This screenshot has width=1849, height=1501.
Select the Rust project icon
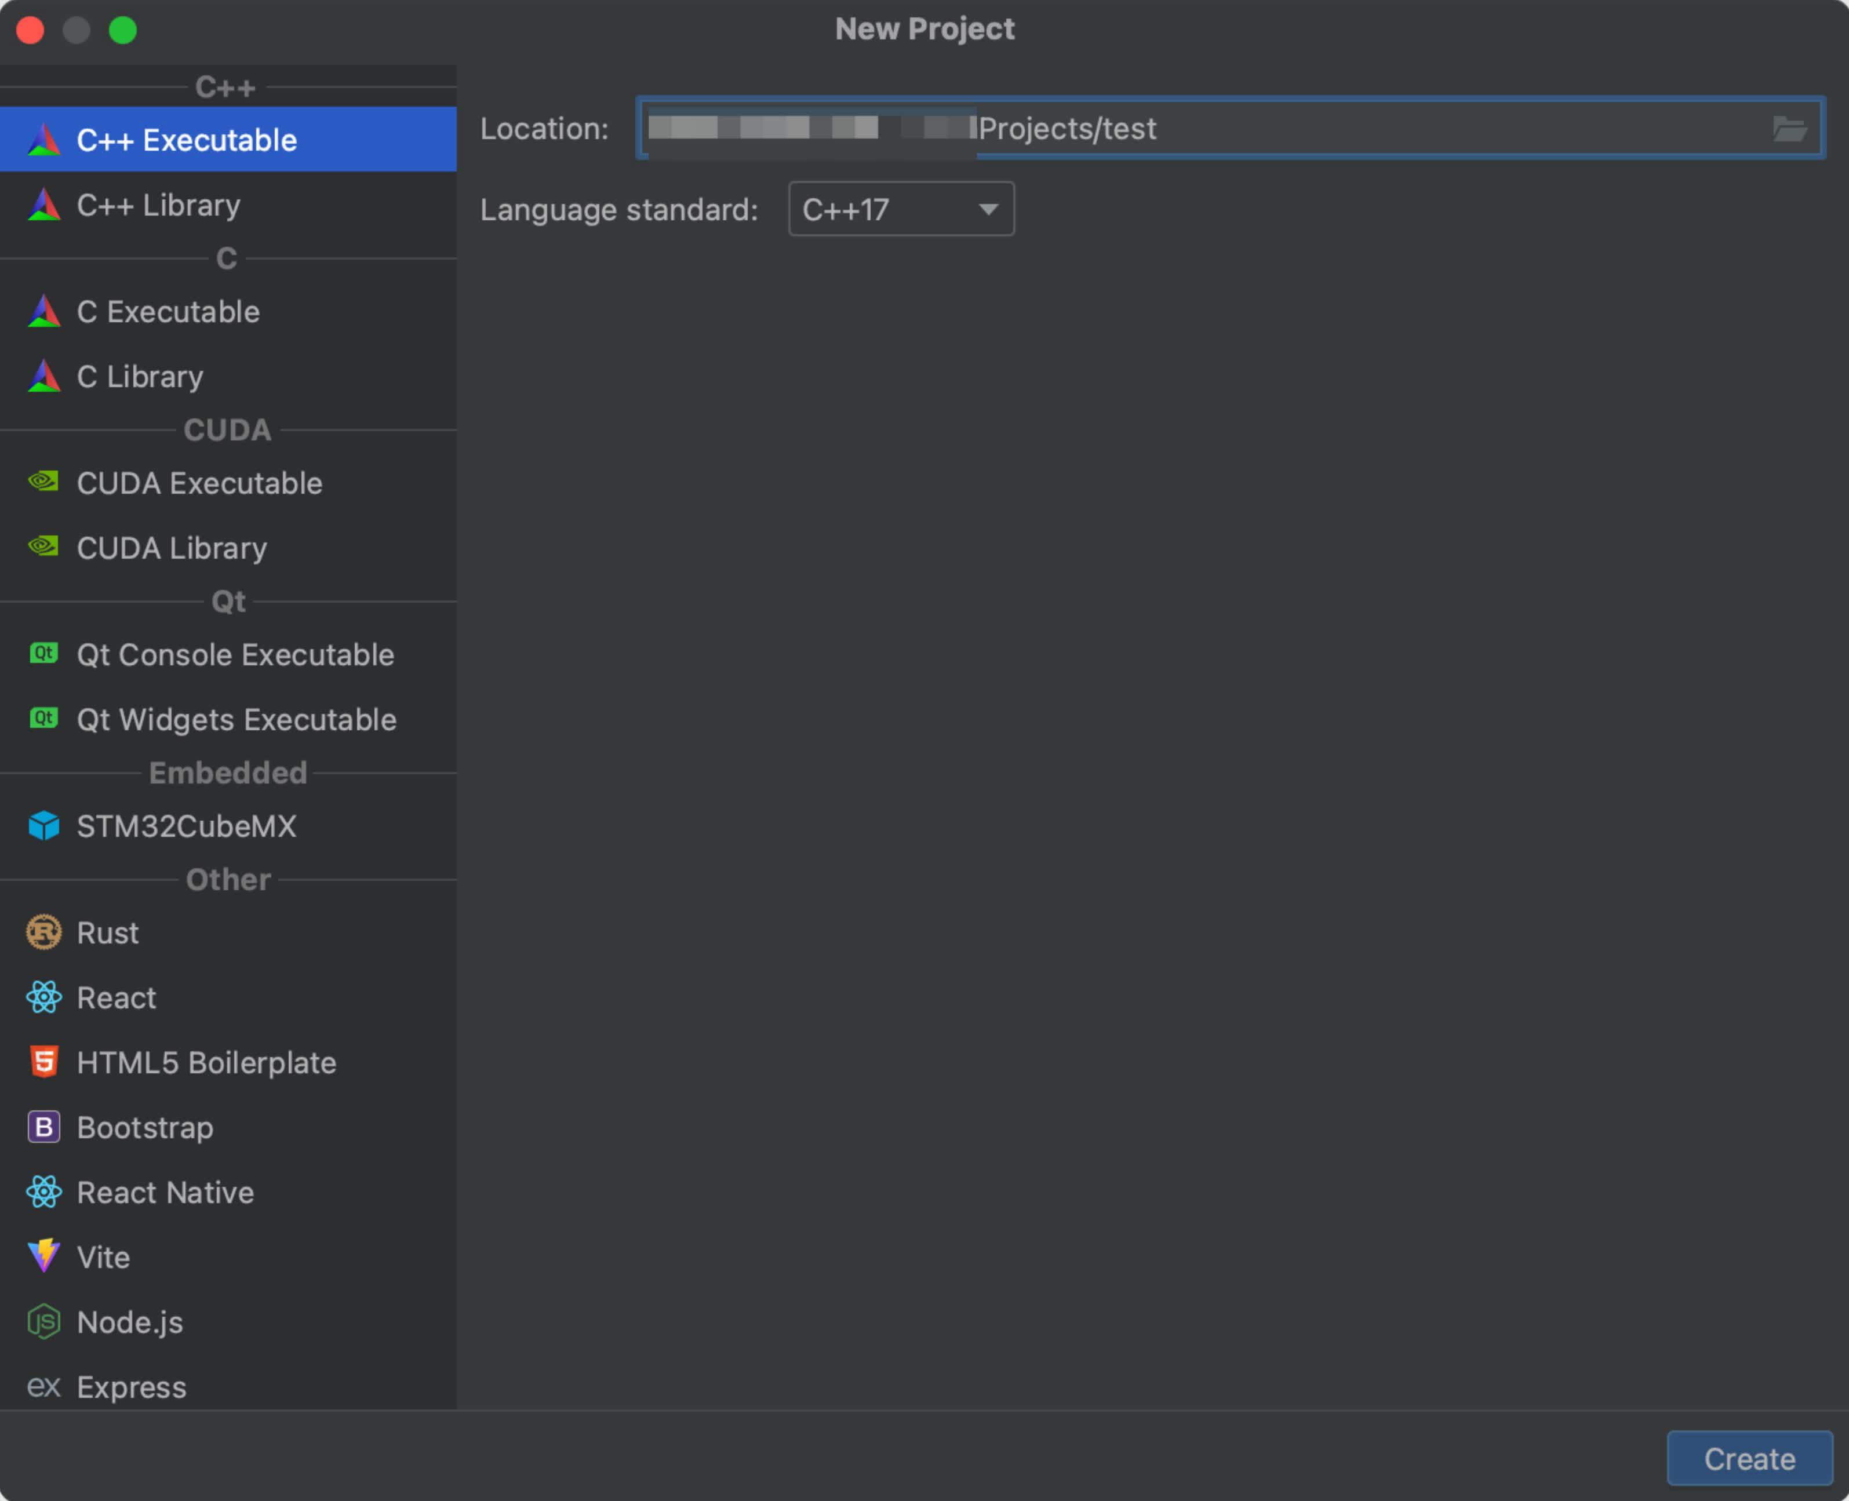(x=43, y=933)
